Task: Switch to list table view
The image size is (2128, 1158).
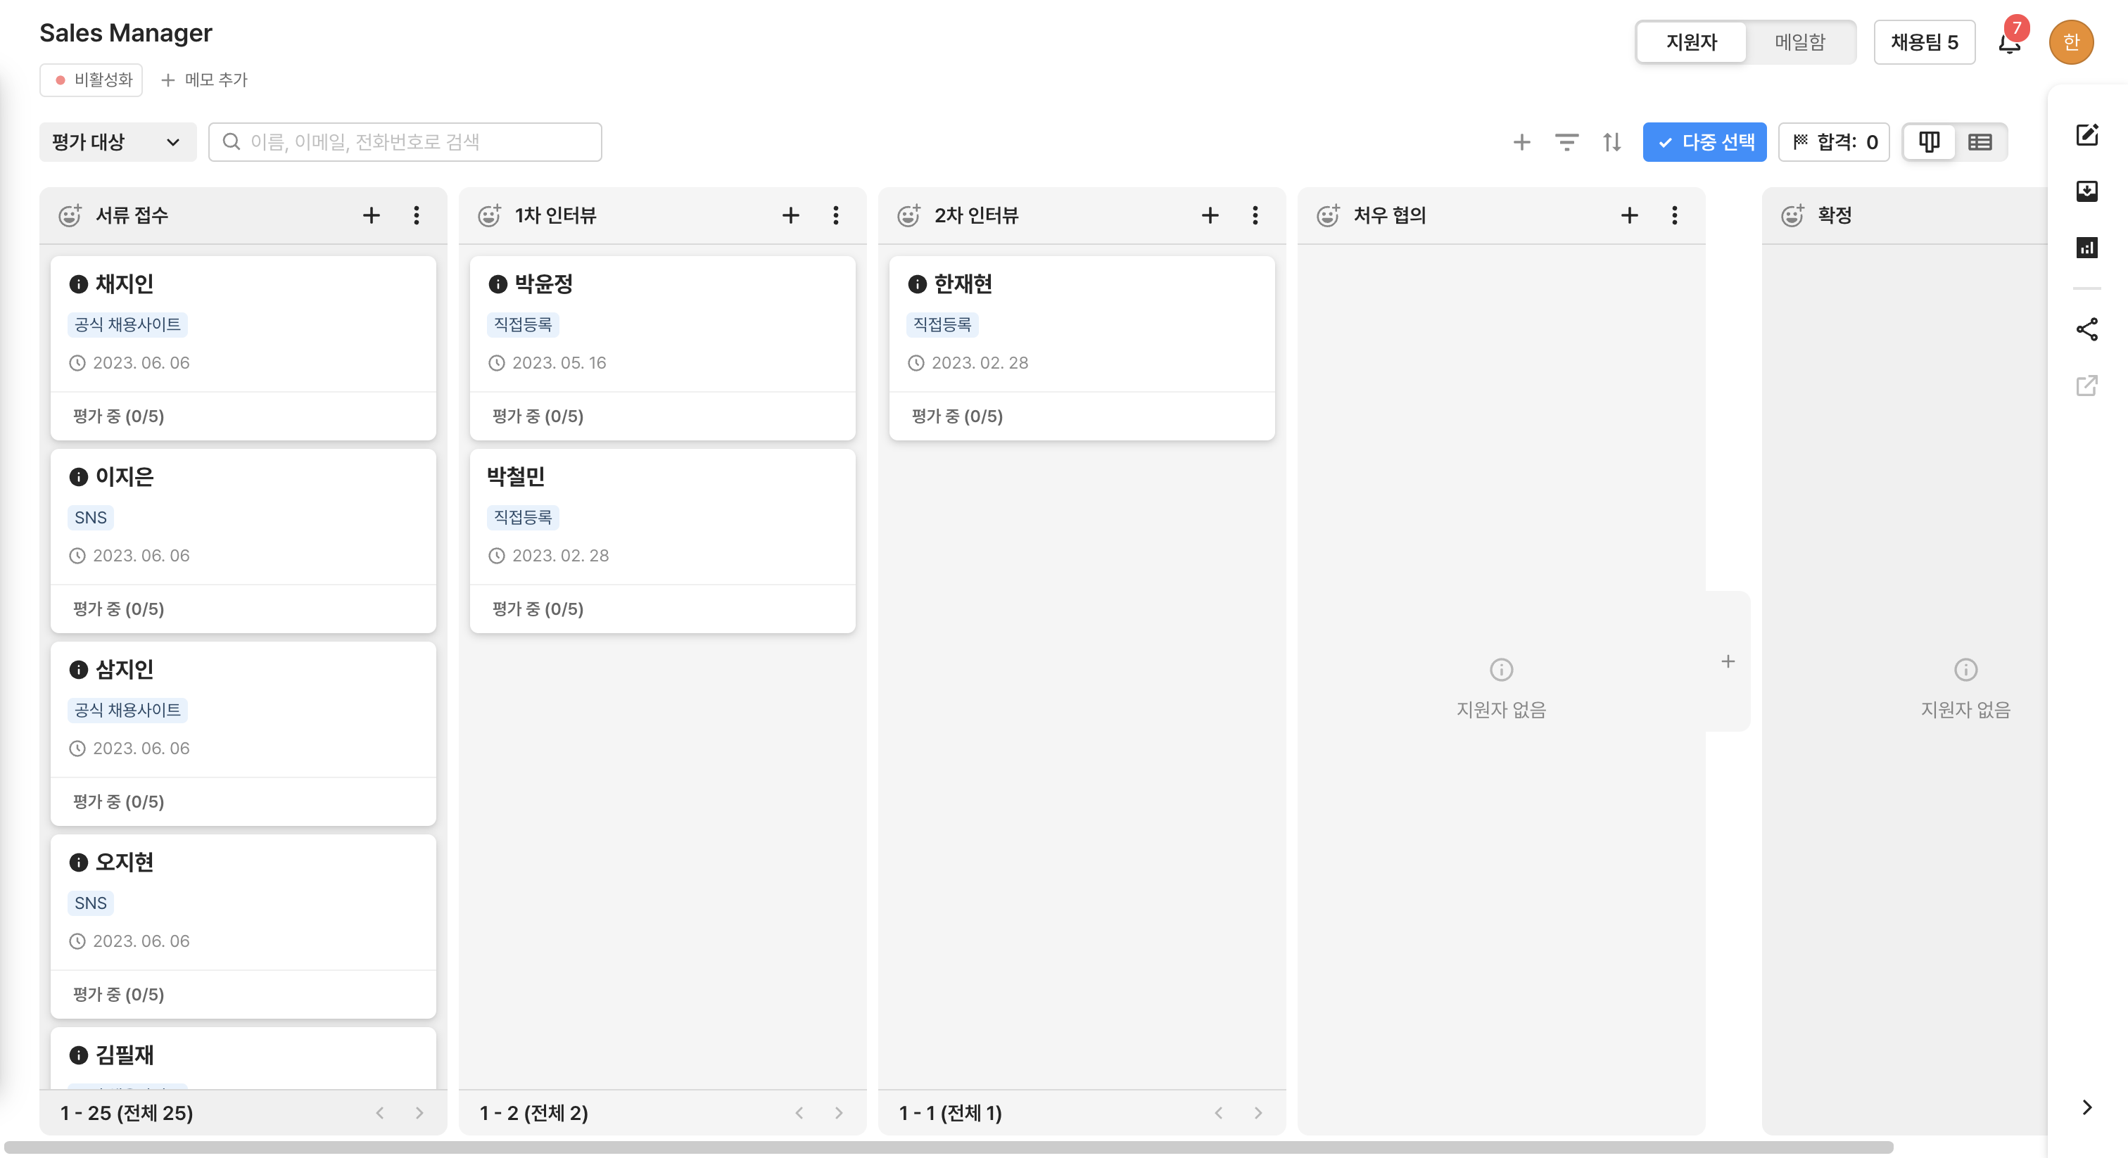Action: 1980,142
